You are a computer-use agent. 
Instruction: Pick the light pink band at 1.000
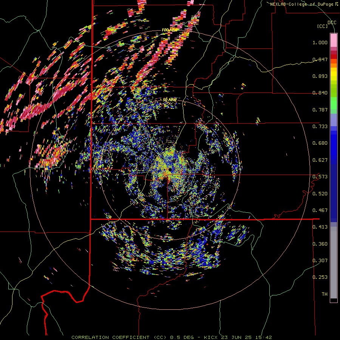click(334, 40)
